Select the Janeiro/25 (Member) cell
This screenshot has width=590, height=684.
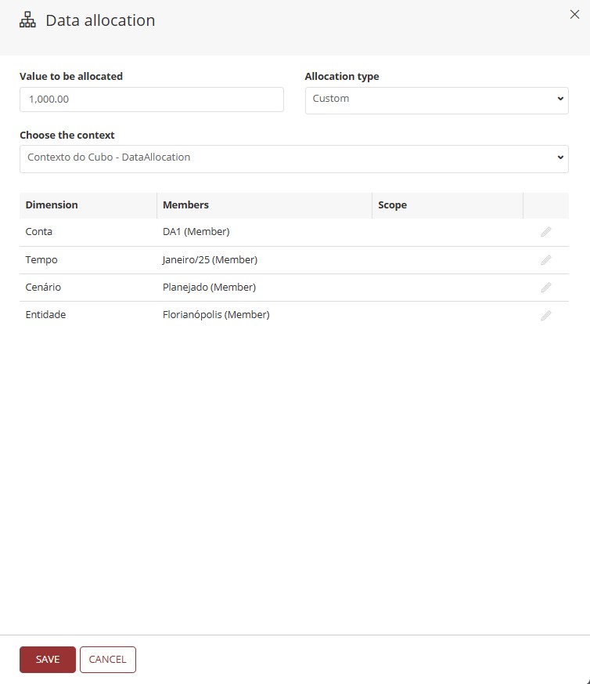[x=210, y=260]
